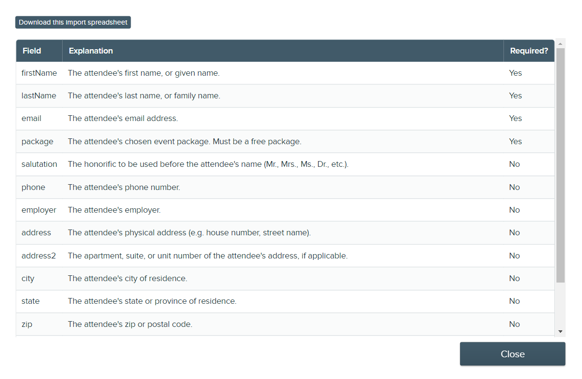This screenshot has height=379, width=582.
Task: Click explanation about honorific before attendee's name
Action: coord(208,164)
